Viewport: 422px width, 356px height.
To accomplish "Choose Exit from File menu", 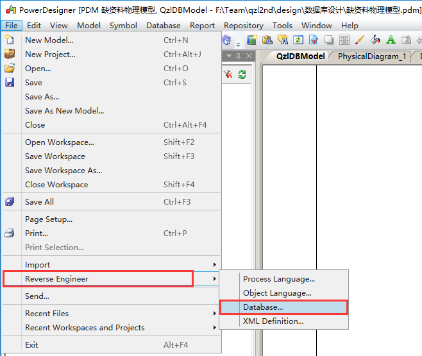I will pyautogui.click(x=112, y=345).
